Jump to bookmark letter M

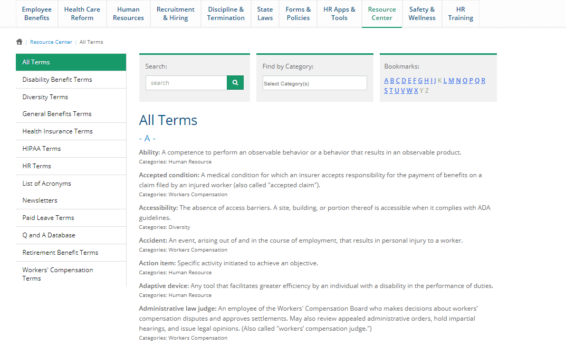451,81
